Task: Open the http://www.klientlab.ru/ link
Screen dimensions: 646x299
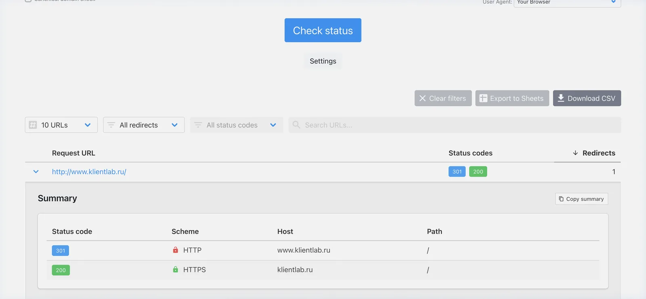Action: (x=89, y=172)
